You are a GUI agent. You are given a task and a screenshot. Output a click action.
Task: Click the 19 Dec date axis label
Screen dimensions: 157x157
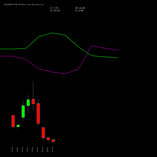tap(37, 149)
